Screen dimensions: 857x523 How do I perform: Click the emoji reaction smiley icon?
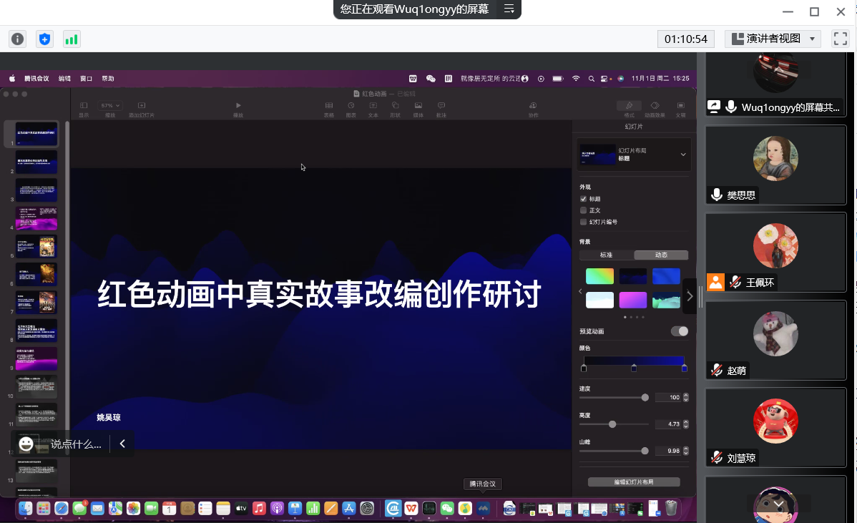click(x=26, y=444)
